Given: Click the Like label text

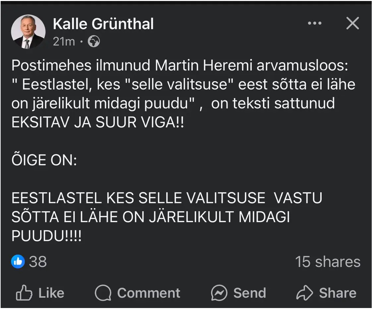Looking at the screenshot, I should point(51,293).
